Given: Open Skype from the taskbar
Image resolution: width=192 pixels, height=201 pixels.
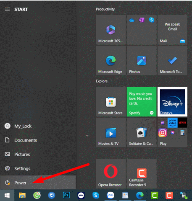Looking at the screenshot, I should pos(96,195).
